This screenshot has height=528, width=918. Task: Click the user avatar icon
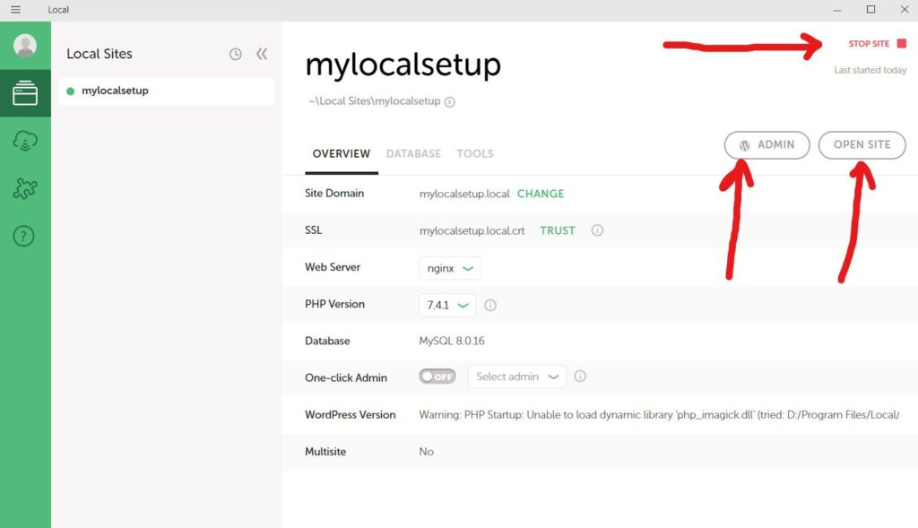tap(25, 45)
